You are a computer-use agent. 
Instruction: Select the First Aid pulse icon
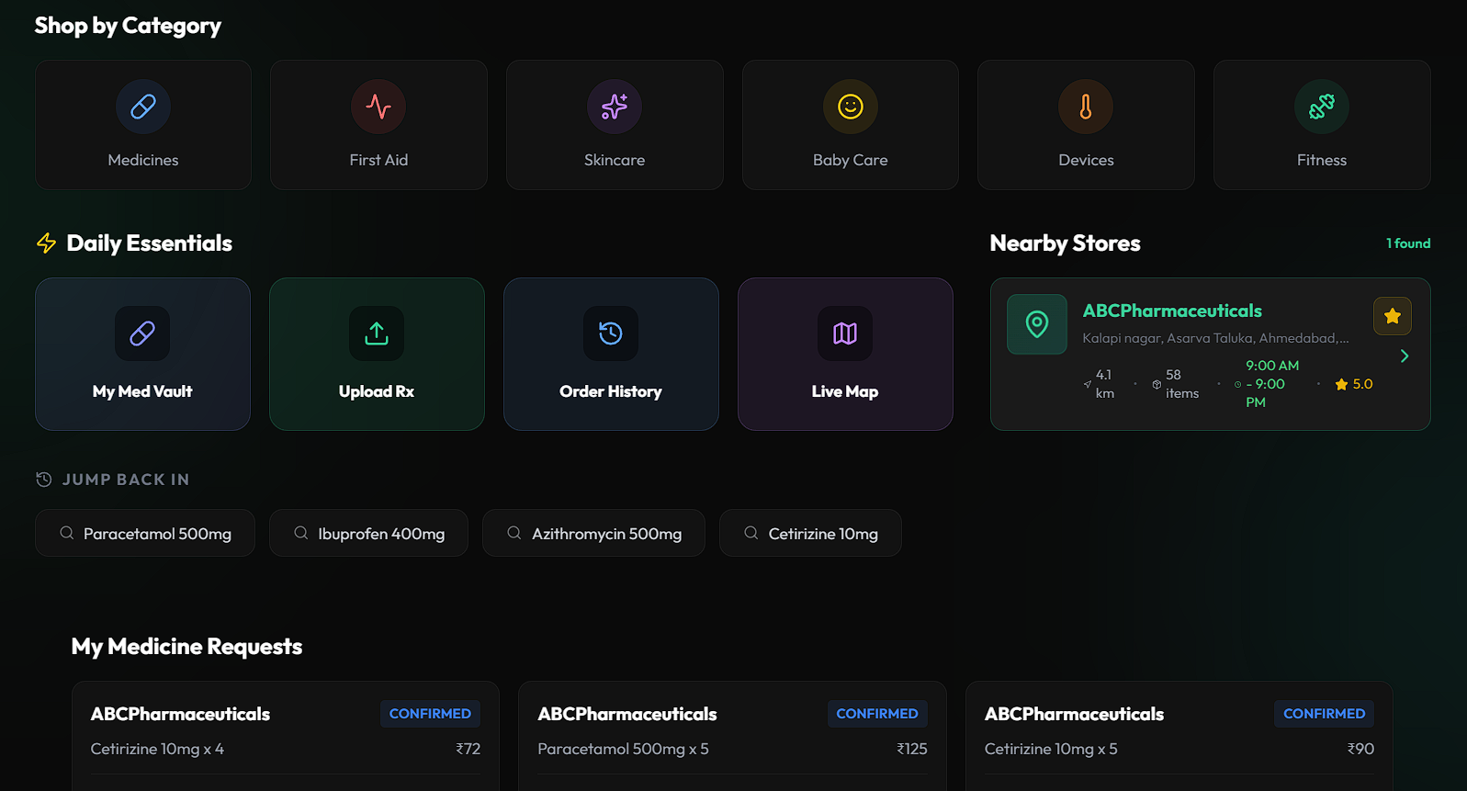378,107
